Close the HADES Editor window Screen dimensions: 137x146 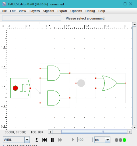[131, 4]
